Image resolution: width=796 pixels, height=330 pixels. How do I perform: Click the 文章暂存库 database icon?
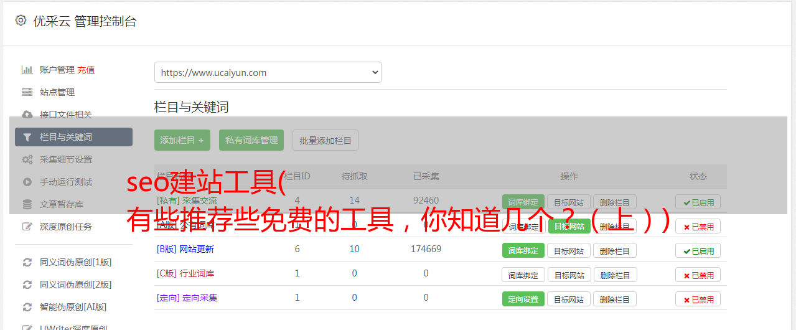click(x=27, y=204)
